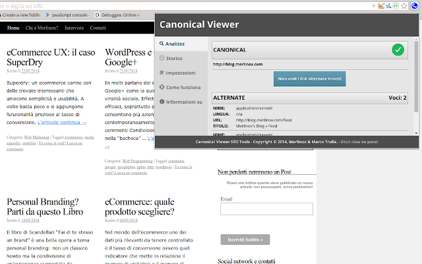
Task: Click the address bar URL field
Action: click(186, 6)
